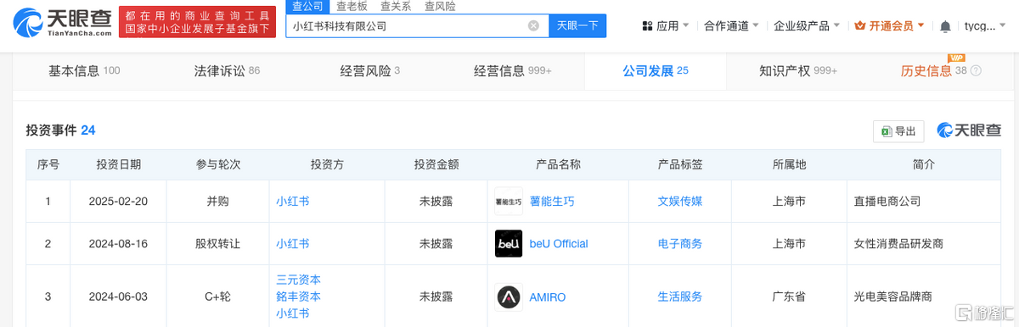Open the beU Official product logo

coord(509,244)
